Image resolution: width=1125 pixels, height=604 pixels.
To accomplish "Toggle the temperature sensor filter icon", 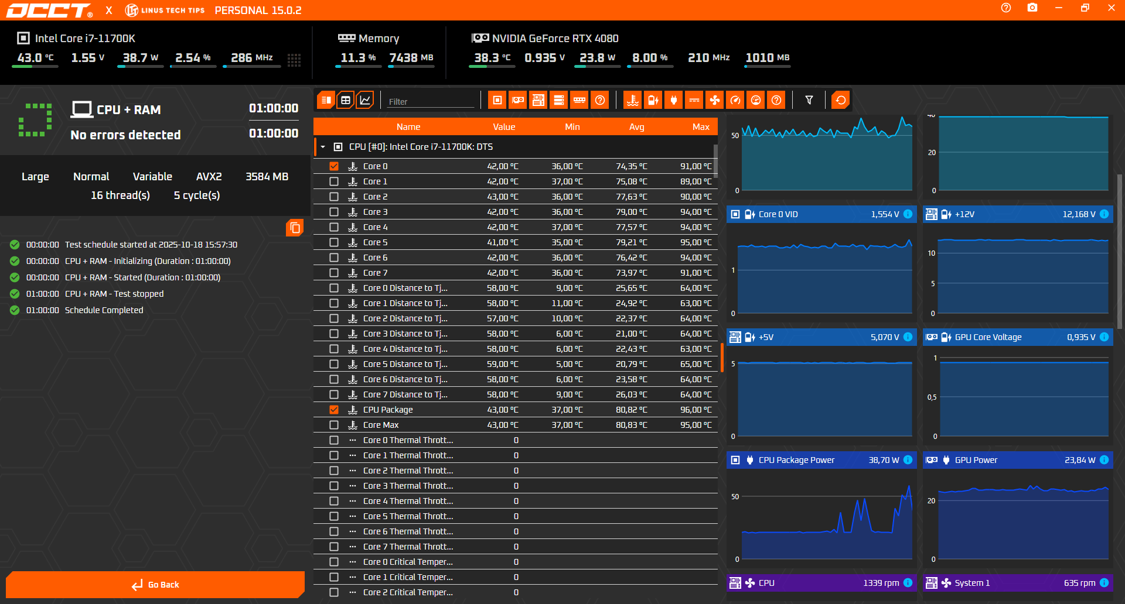I will pyautogui.click(x=633, y=100).
